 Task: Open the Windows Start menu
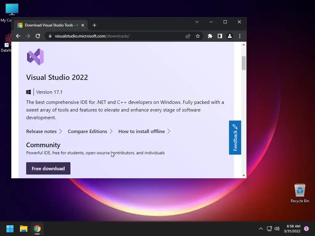pos(10,229)
